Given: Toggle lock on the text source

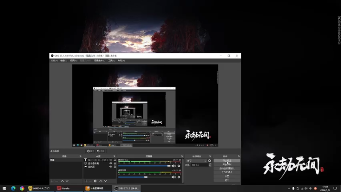Looking at the screenshot, I should 115,160.
